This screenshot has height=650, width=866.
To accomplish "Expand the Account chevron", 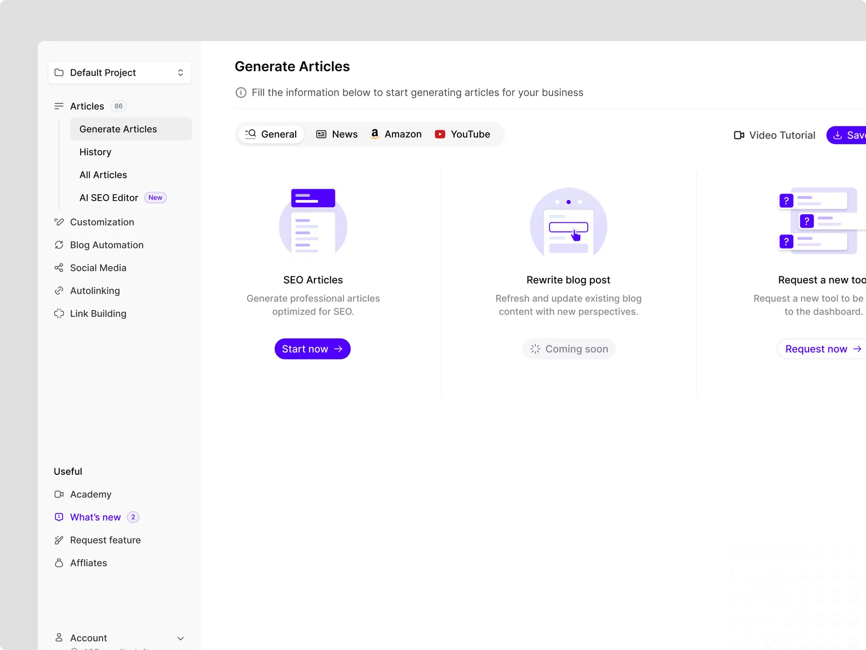I will pyautogui.click(x=181, y=639).
